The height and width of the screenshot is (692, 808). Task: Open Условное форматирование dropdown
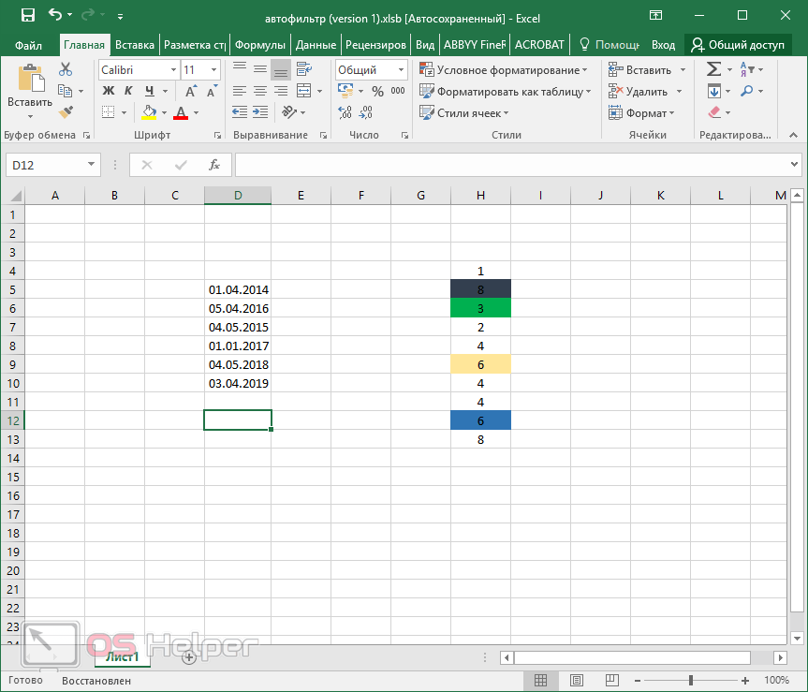[x=505, y=70]
